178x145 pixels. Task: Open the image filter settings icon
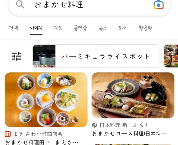pos(17,56)
